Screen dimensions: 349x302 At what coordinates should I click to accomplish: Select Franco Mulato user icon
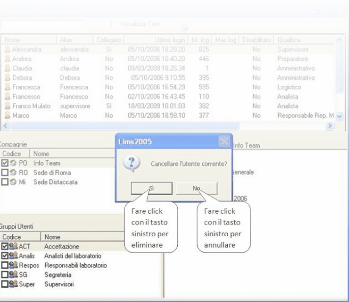7,106
